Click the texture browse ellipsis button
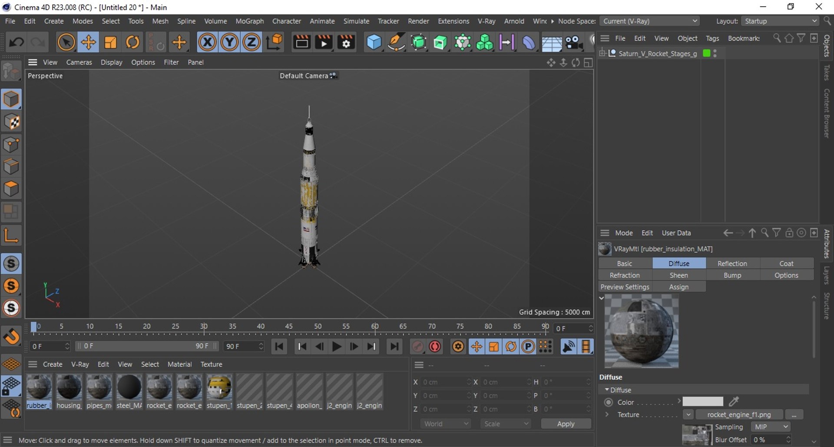The image size is (834, 447). (794, 414)
